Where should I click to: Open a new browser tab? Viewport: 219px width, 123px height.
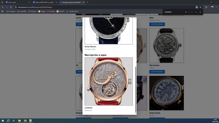(x=88, y=2)
